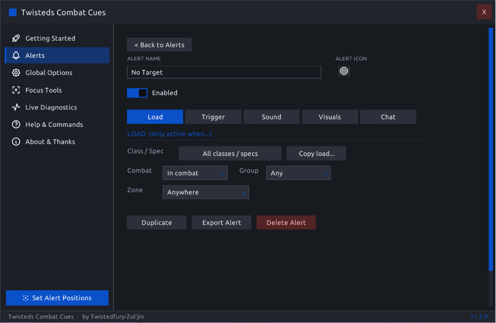
Task: Click the gear icon for Global Options
Action: tap(16, 73)
